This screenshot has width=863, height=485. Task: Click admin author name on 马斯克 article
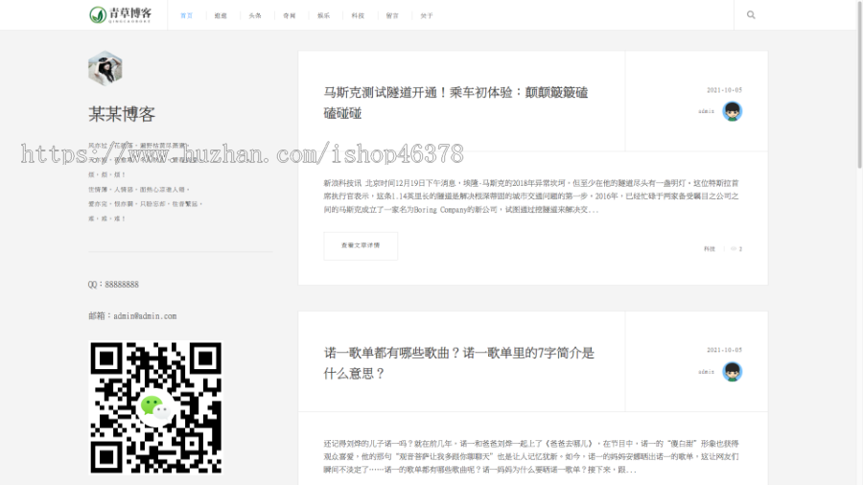706,111
